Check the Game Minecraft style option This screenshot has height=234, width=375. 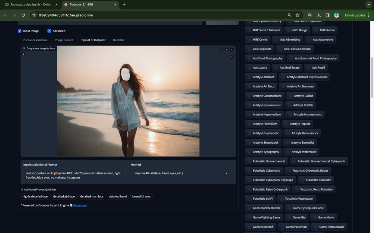coord(249,227)
